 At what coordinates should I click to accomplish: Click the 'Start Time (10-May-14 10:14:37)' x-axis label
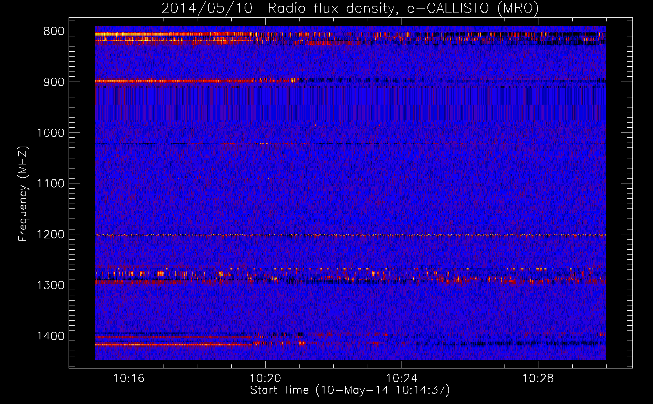coord(350,390)
